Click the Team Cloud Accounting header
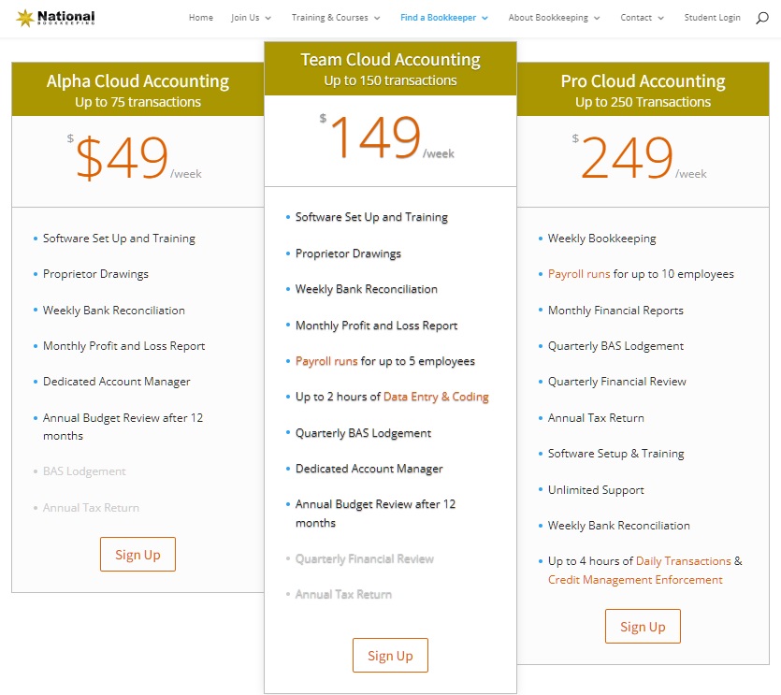781x695 pixels. click(390, 68)
